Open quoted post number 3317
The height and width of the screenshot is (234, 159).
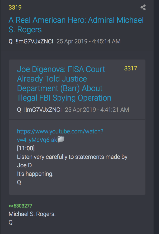tap(130, 68)
